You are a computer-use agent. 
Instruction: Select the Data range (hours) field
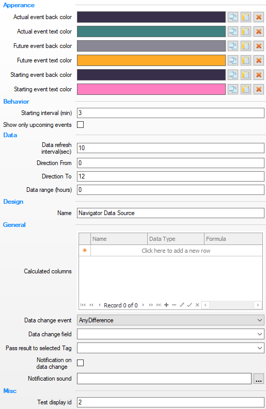pos(170,190)
